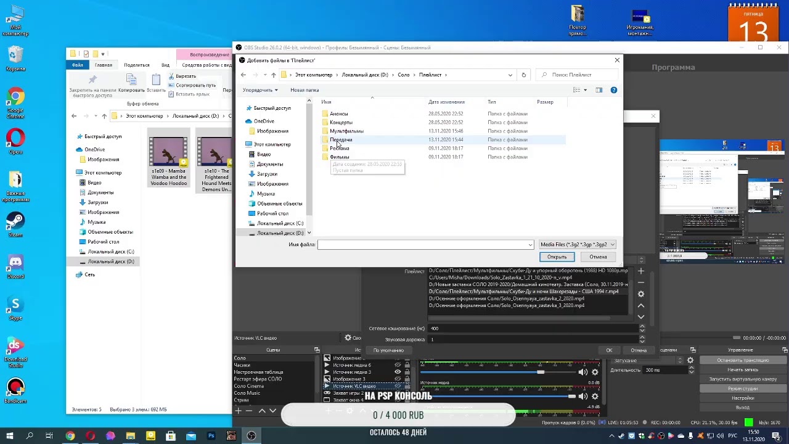
Task: Add a file to the VLC playlist
Action: click(641, 271)
